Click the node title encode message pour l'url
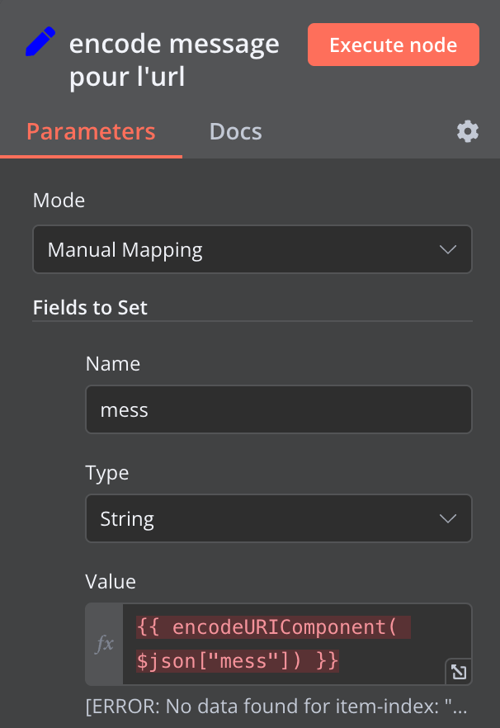 click(174, 59)
